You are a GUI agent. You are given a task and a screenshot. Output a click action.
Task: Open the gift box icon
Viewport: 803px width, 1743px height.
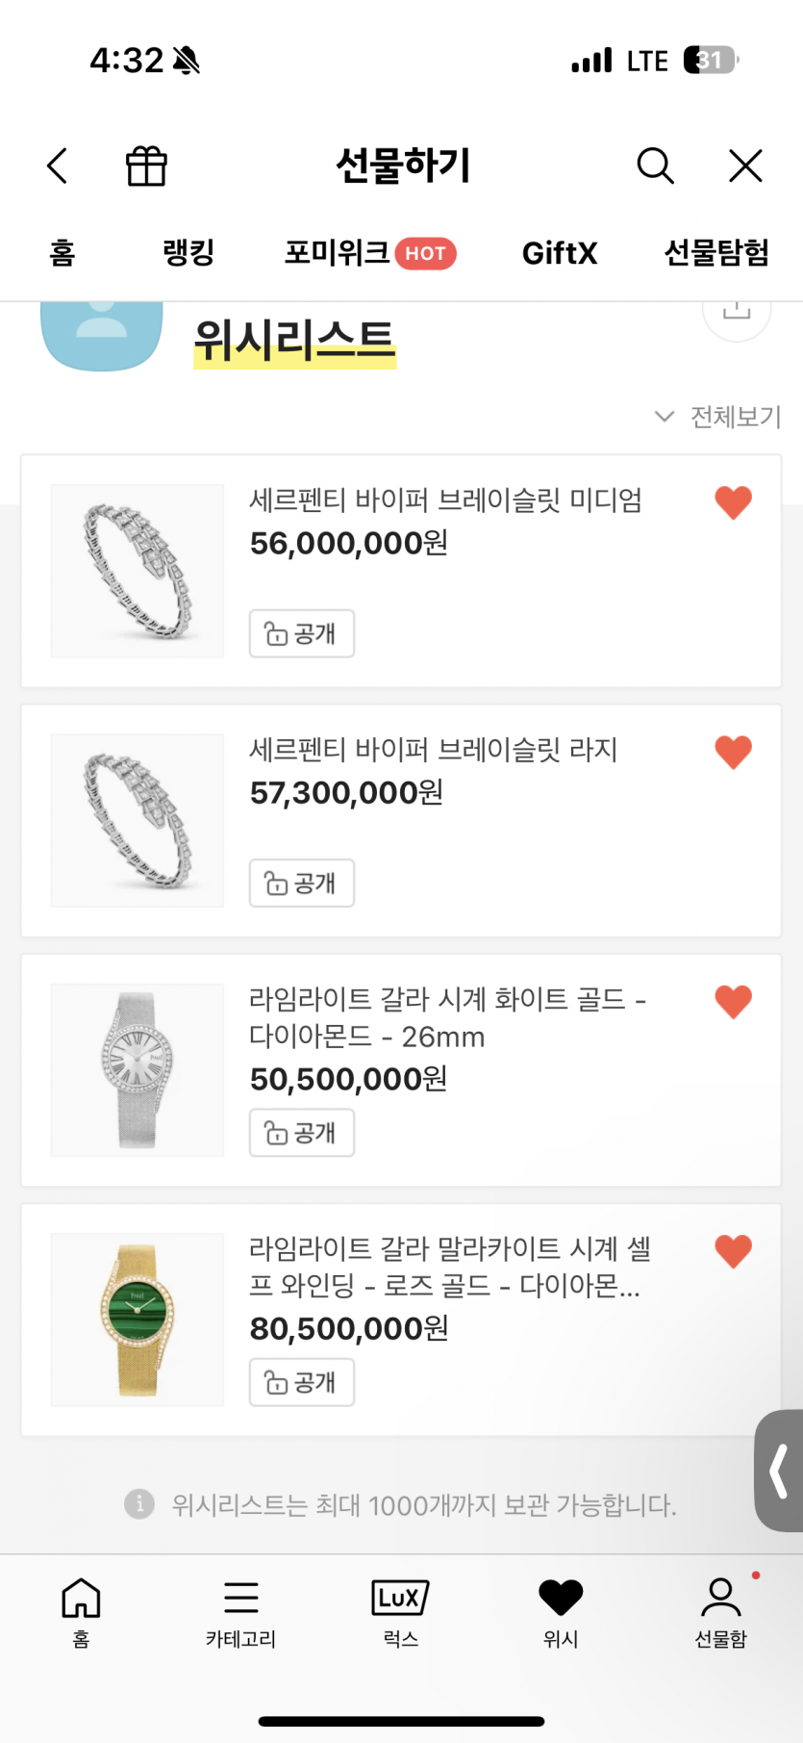click(x=146, y=166)
